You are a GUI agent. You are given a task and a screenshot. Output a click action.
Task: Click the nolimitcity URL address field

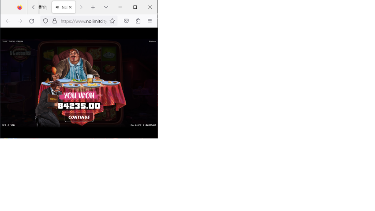[83, 21]
